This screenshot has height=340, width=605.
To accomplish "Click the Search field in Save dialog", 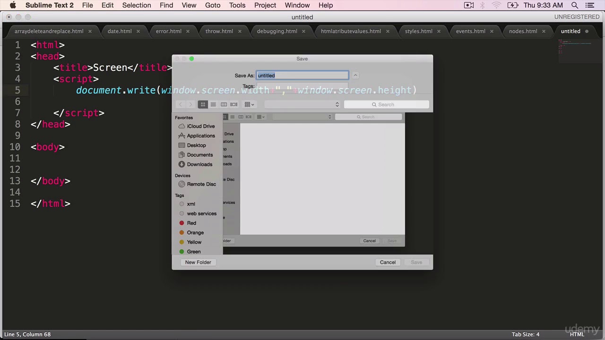I will tap(386, 104).
